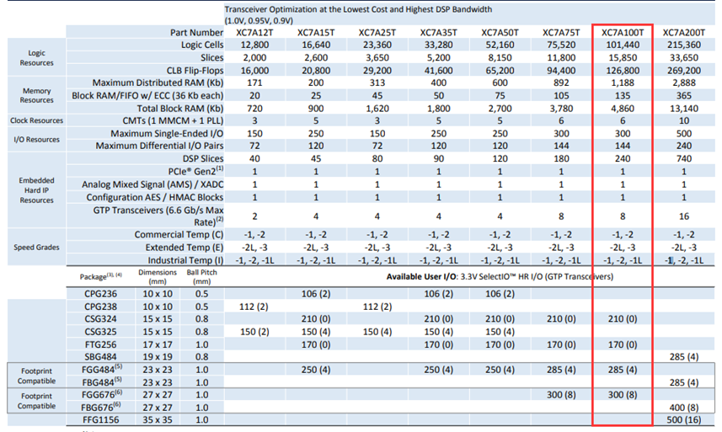Select the XC7A25T part number header
This screenshot has width=722, height=432.
click(377, 33)
